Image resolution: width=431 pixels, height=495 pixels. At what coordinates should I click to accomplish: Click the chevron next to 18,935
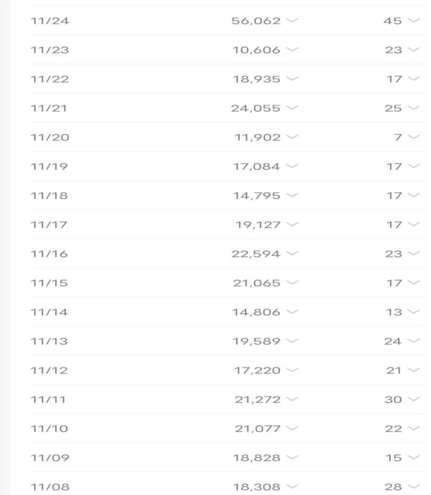point(292,80)
